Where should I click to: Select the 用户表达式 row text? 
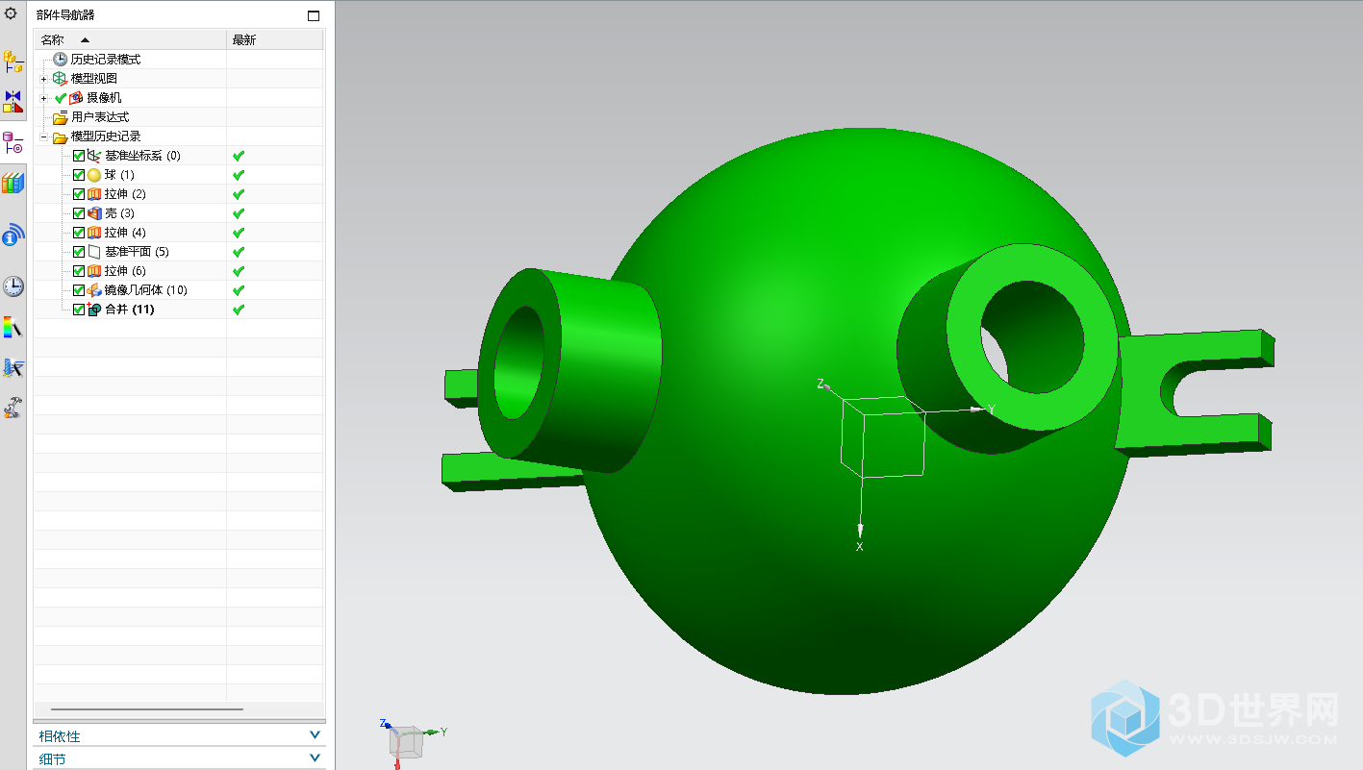100,117
